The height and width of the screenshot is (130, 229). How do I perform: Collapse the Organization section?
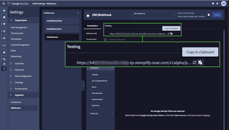tap(11, 20)
